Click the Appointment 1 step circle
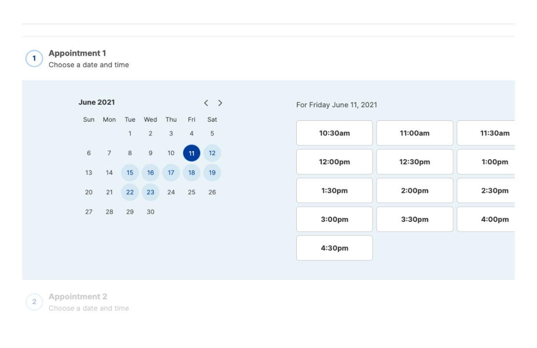Viewport: 537px width, 348px height. (x=34, y=58)
